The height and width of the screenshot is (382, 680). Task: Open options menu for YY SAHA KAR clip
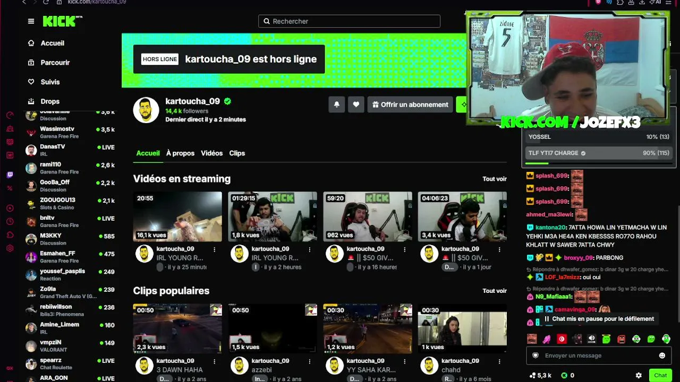point(405,361)
